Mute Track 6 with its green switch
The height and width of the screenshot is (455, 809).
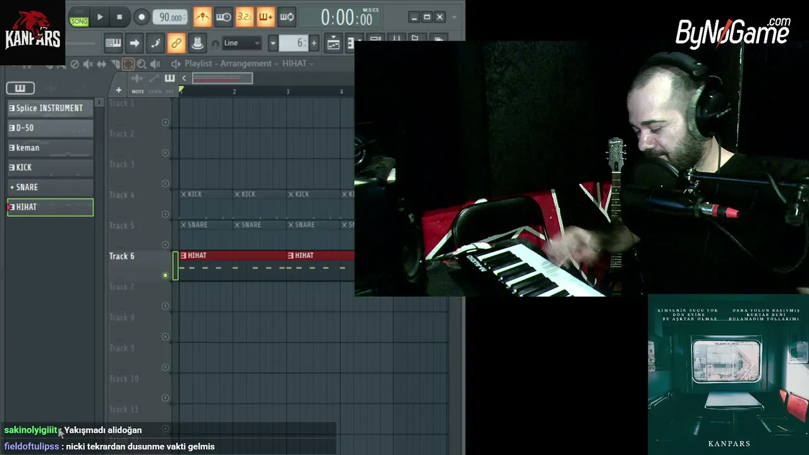pyautogui.click(x=166, y=276)
